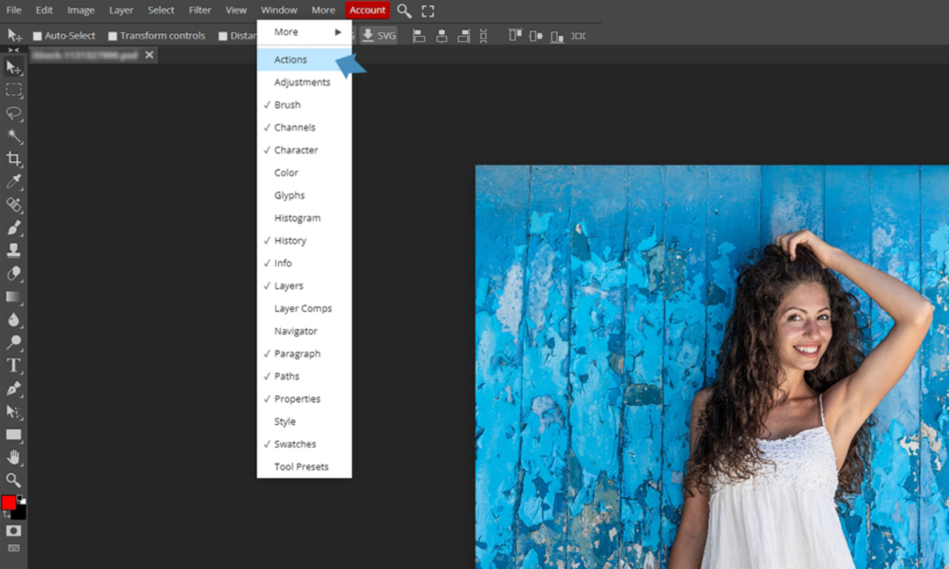
Task: Open the foreground color swatch
Action: tap(8, 504)
